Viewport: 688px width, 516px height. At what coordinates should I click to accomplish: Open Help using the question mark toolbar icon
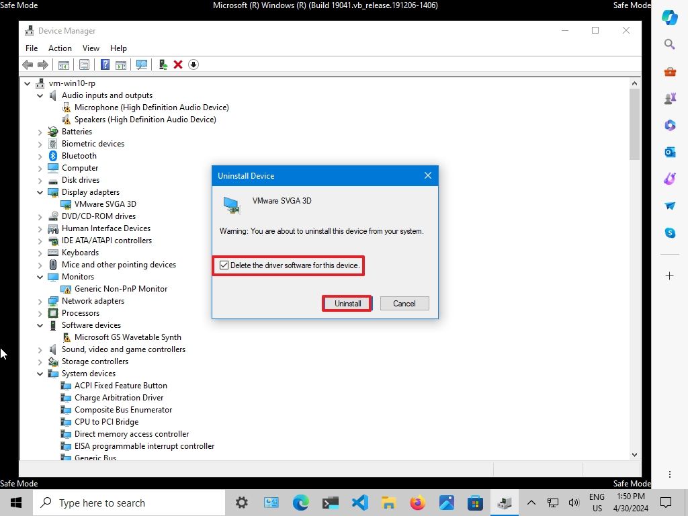point(105,64)
